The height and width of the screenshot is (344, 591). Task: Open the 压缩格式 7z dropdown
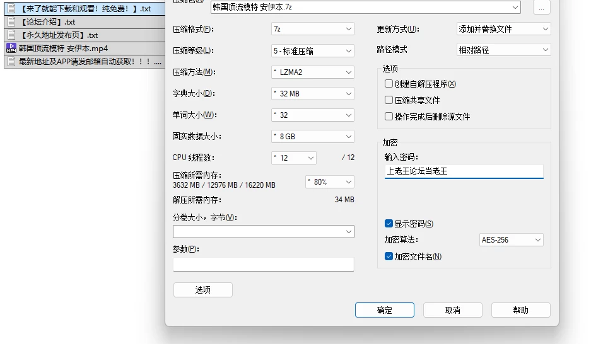(312, 29)
